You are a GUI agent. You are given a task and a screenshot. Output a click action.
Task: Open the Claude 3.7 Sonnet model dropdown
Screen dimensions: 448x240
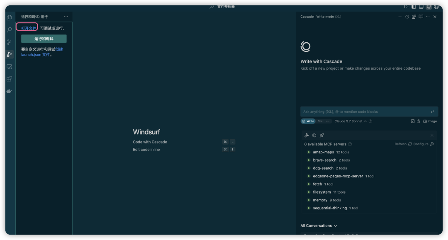[x=350, y=121]
